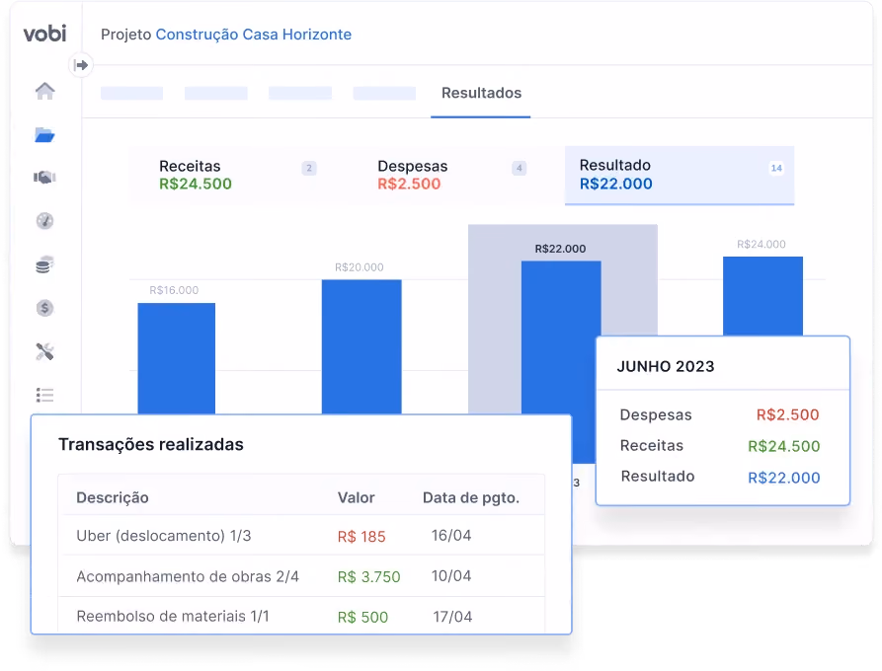Click the R$20.000 blue bar
882x671 pixels.
[x=361, y=346]
